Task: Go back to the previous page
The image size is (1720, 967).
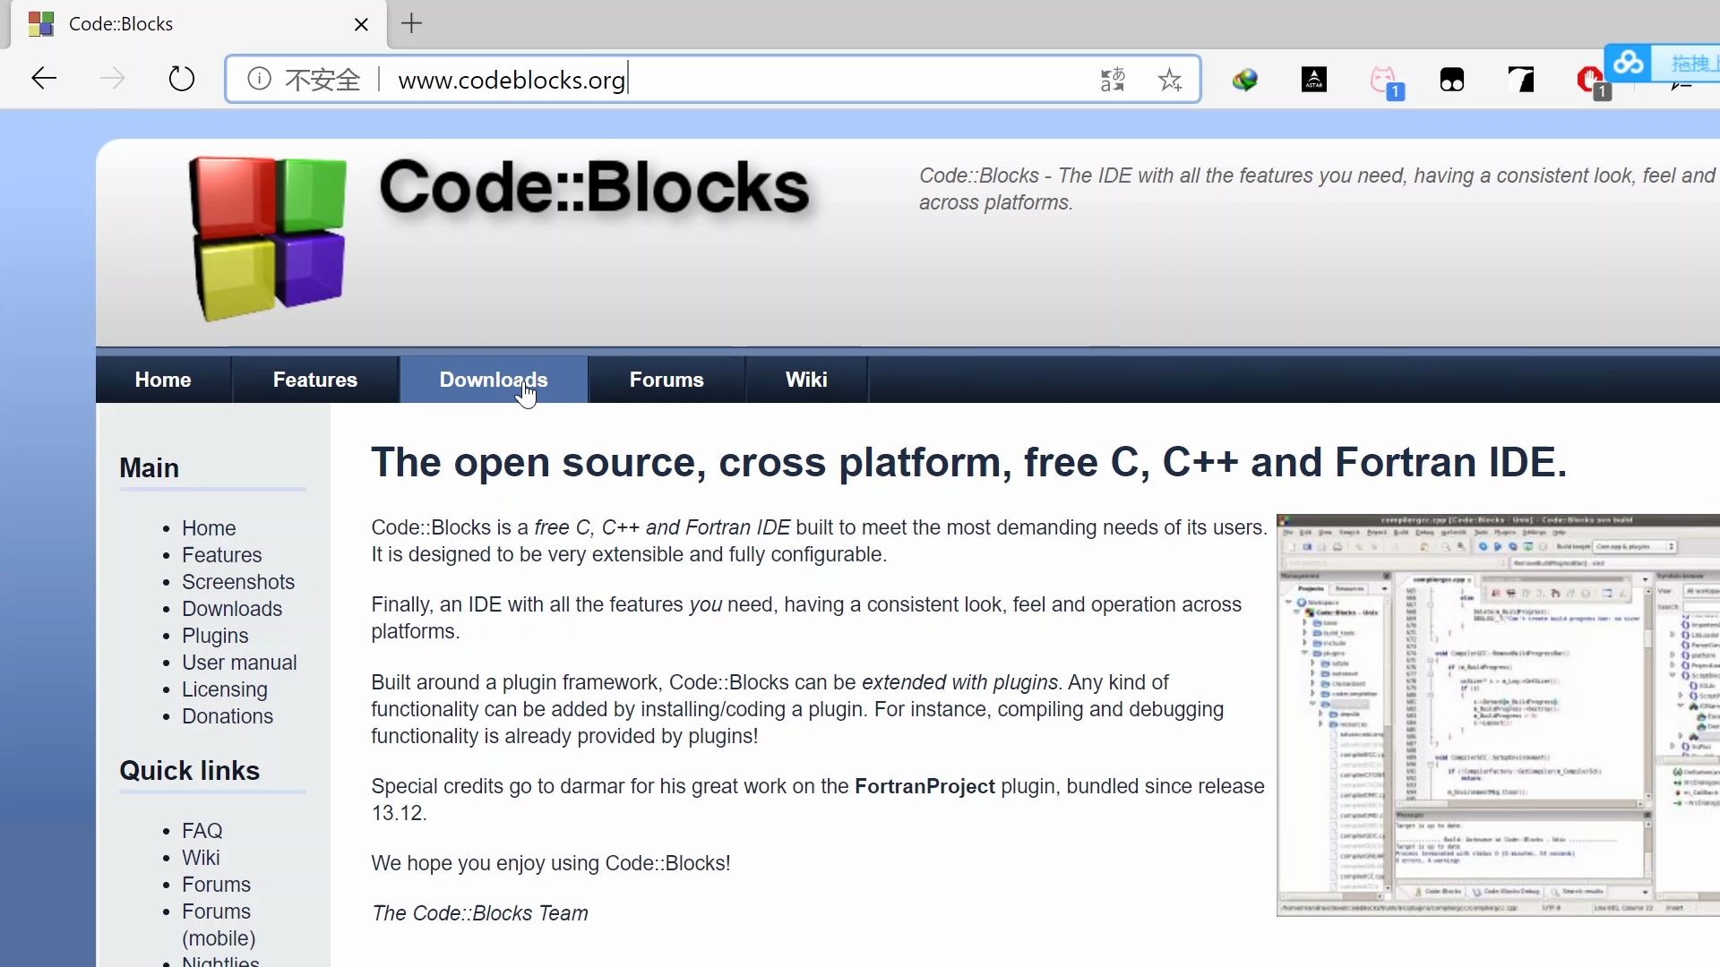Action: (x=43, y=79)
